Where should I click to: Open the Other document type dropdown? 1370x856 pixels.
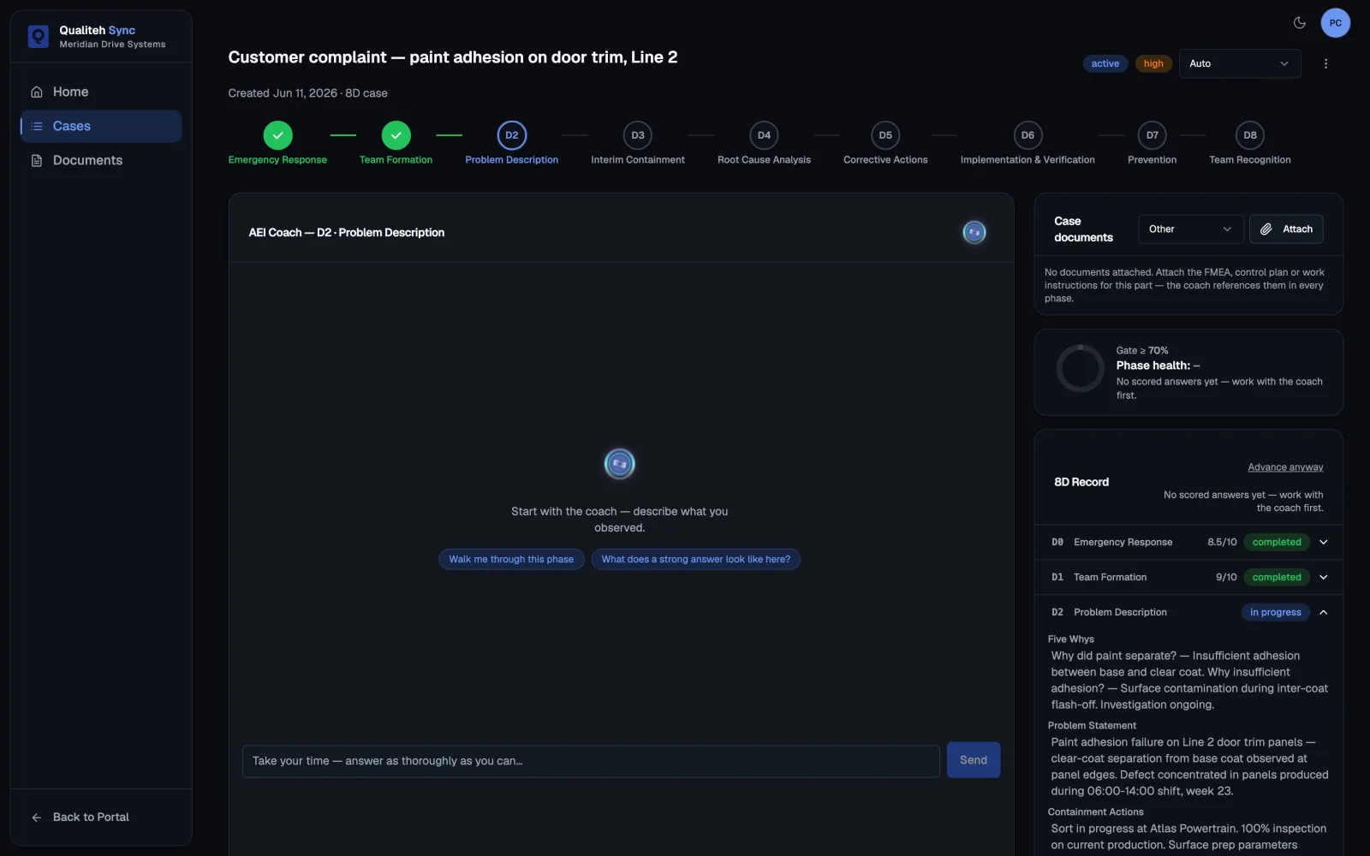click(1190, 229)
